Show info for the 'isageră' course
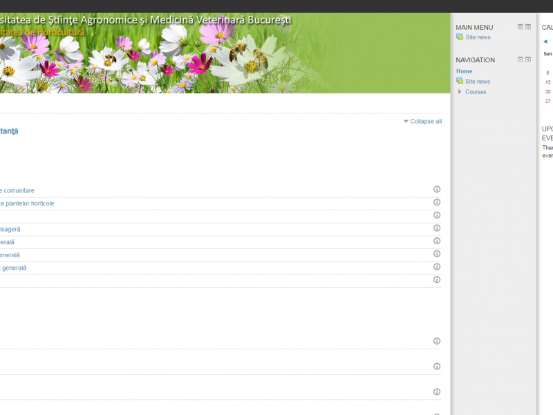Screen dimensions: 553x415 [x=437, y=228]
